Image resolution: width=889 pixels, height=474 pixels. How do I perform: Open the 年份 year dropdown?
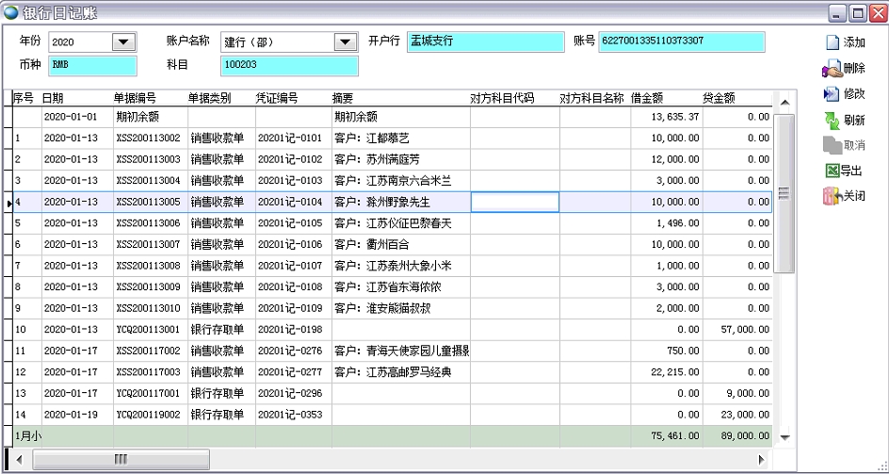click(123, 42)
